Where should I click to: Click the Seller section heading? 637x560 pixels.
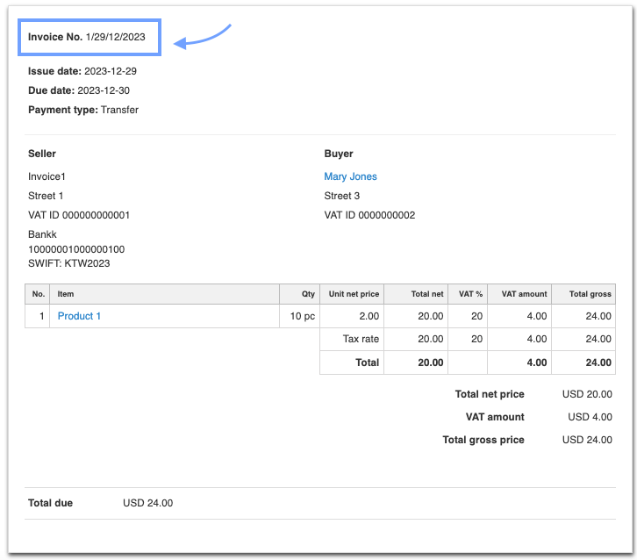click(x=42, y=154)
